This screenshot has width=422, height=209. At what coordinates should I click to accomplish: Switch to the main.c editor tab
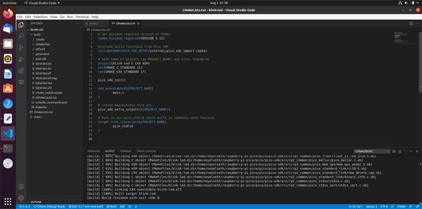tap(96, 24)
